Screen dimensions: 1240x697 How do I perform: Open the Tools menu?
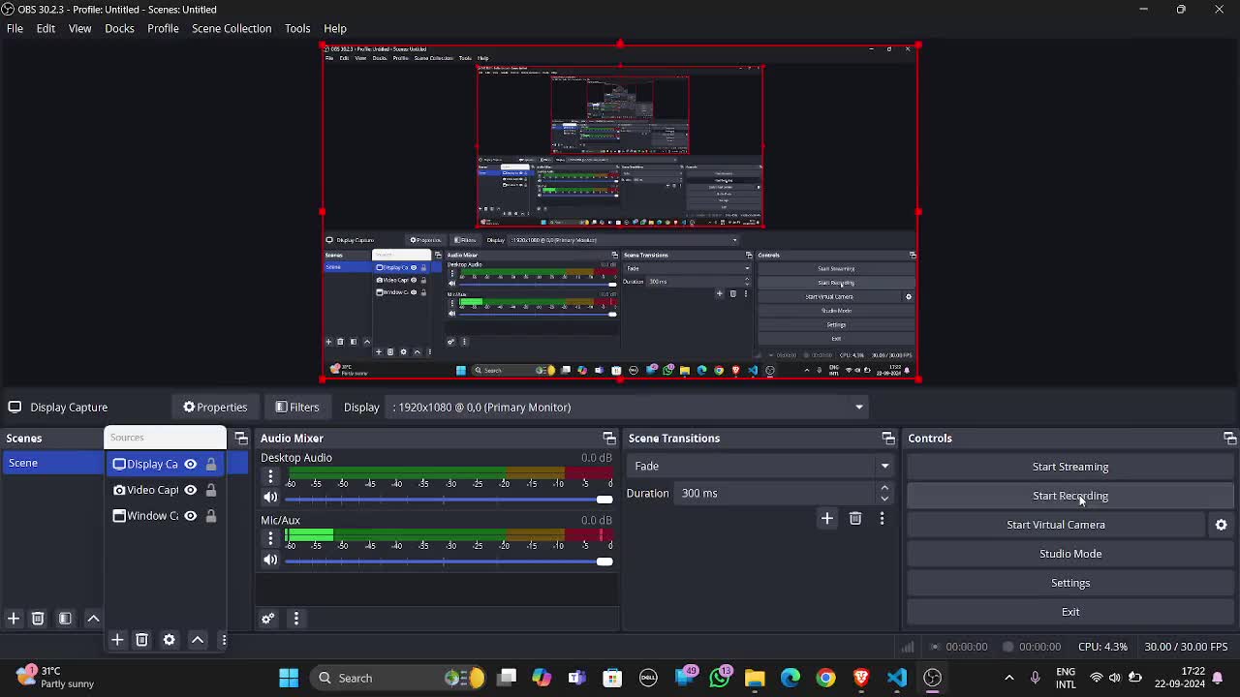pos(297,28)
